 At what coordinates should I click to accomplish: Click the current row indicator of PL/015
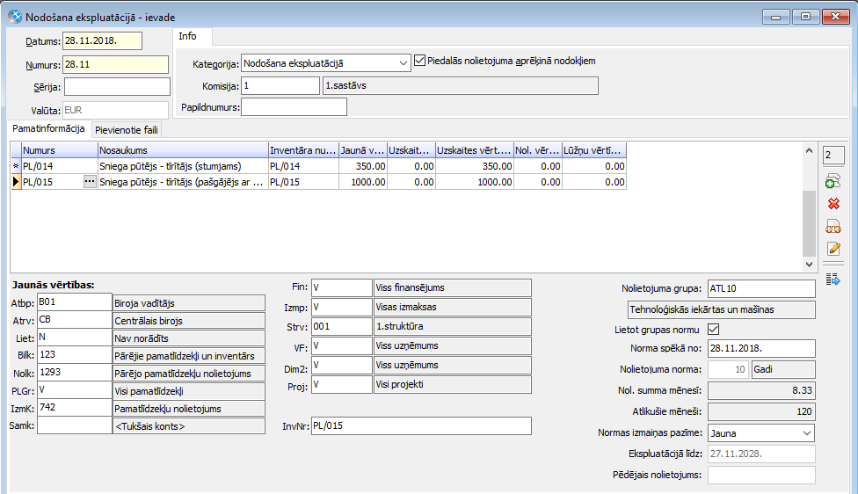(17, 182)
